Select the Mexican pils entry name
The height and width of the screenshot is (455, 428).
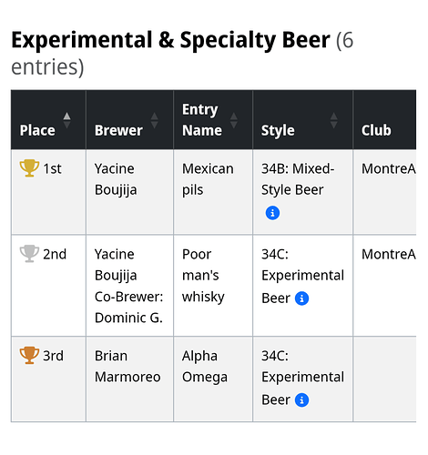[x=208, y=179]
